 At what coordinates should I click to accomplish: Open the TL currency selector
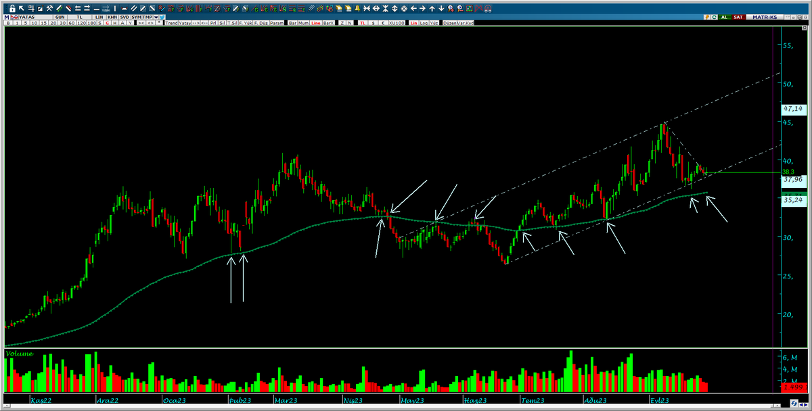pyautogui.click(x=79, y=17)
